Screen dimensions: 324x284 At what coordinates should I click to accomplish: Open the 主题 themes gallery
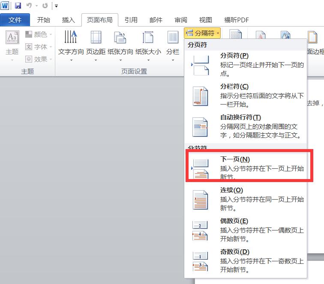pyautogui.click(x=12, y=46)
